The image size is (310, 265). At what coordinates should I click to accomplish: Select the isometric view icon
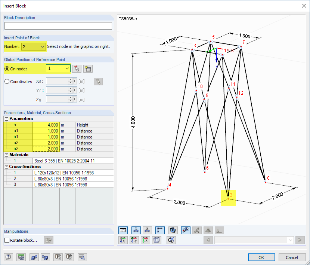pyautogui.click(x=157, y=240)
